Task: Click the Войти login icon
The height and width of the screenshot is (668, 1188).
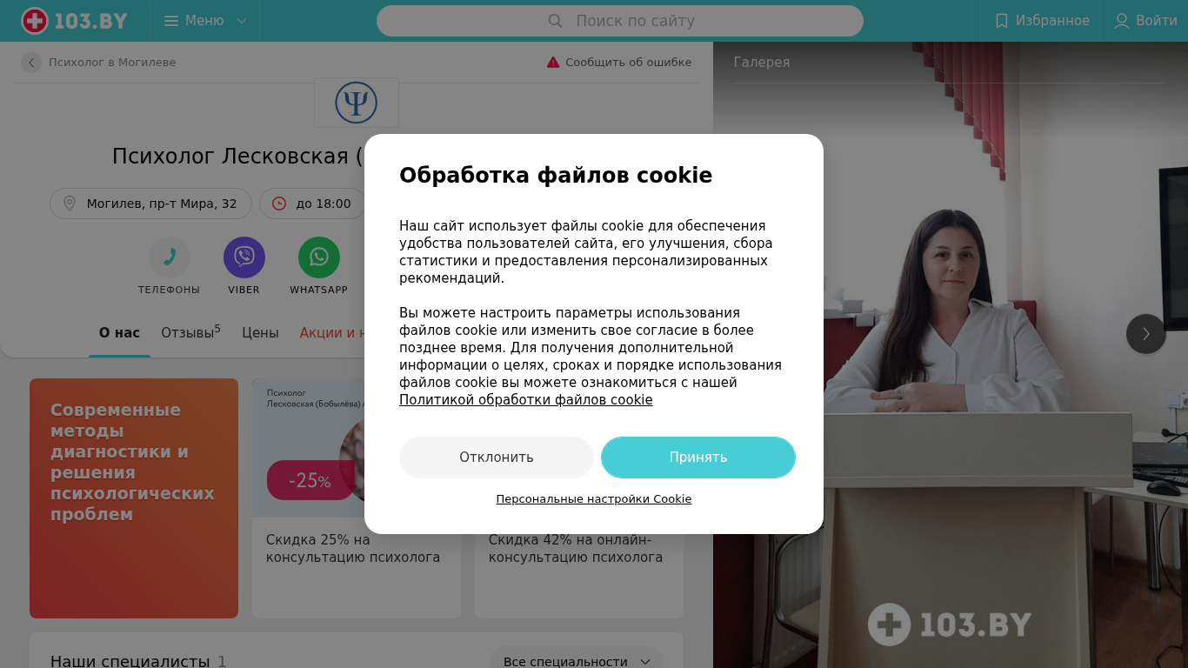Action: pos(1122,21)
